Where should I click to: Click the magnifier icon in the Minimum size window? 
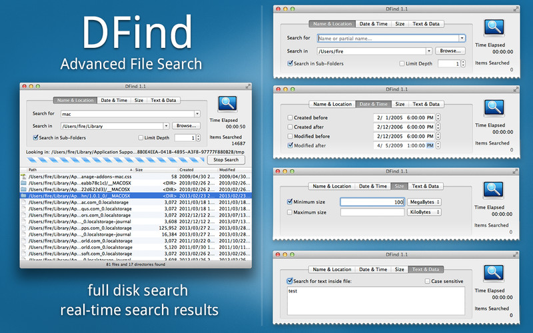tap(493, 190)
